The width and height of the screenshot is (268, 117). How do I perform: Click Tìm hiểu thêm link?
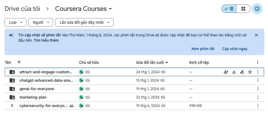(x=46, y=40)
